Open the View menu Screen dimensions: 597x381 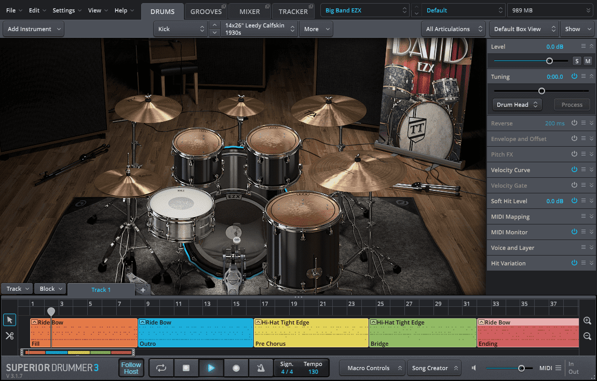pos(98,10)
